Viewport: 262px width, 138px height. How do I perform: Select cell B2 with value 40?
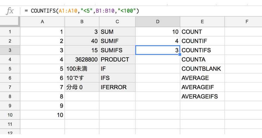[82, 41]
